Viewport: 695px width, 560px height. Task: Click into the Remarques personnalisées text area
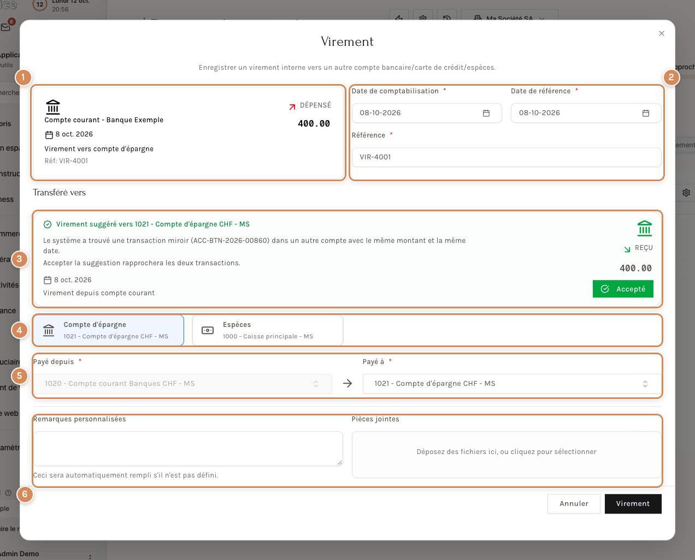coord(188,449)
